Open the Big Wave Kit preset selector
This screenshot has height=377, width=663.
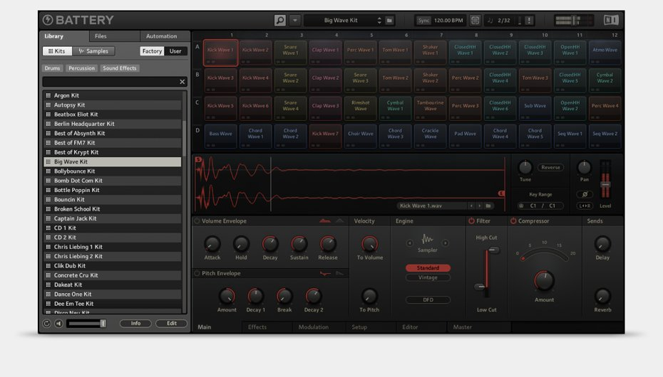(x=342, y=21)
